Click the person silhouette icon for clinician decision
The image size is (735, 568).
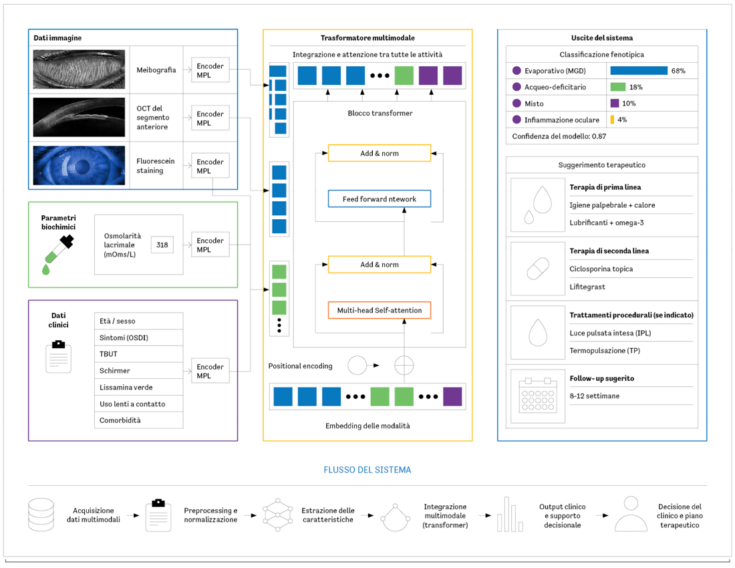tap(631, 514)
